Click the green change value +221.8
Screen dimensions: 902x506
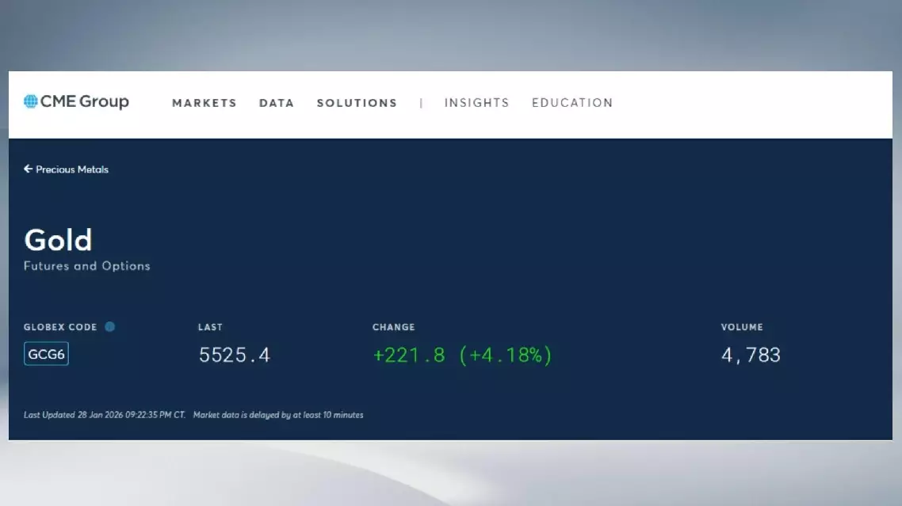tap(409, 356)
